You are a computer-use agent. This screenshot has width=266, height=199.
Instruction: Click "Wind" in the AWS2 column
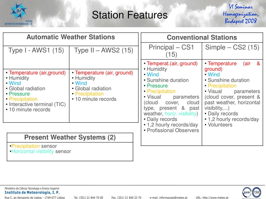(81, 83)
